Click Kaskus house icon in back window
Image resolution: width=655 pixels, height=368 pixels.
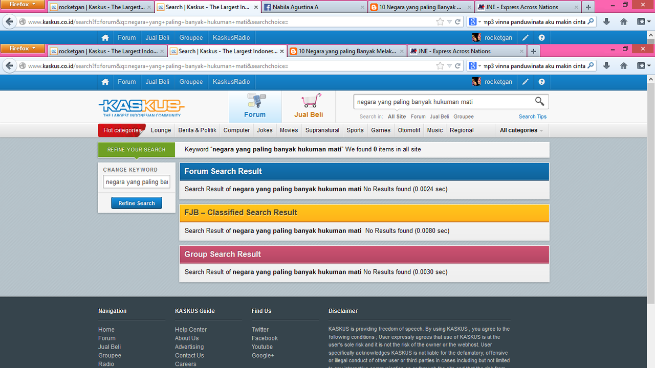click(x=105, y=38)
